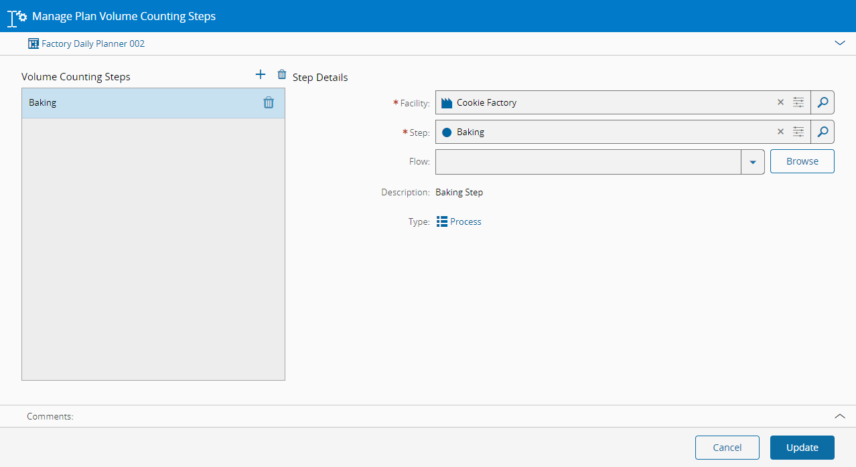
Task: Open the Factory Daily Planner 002 link
Action: 93,43
